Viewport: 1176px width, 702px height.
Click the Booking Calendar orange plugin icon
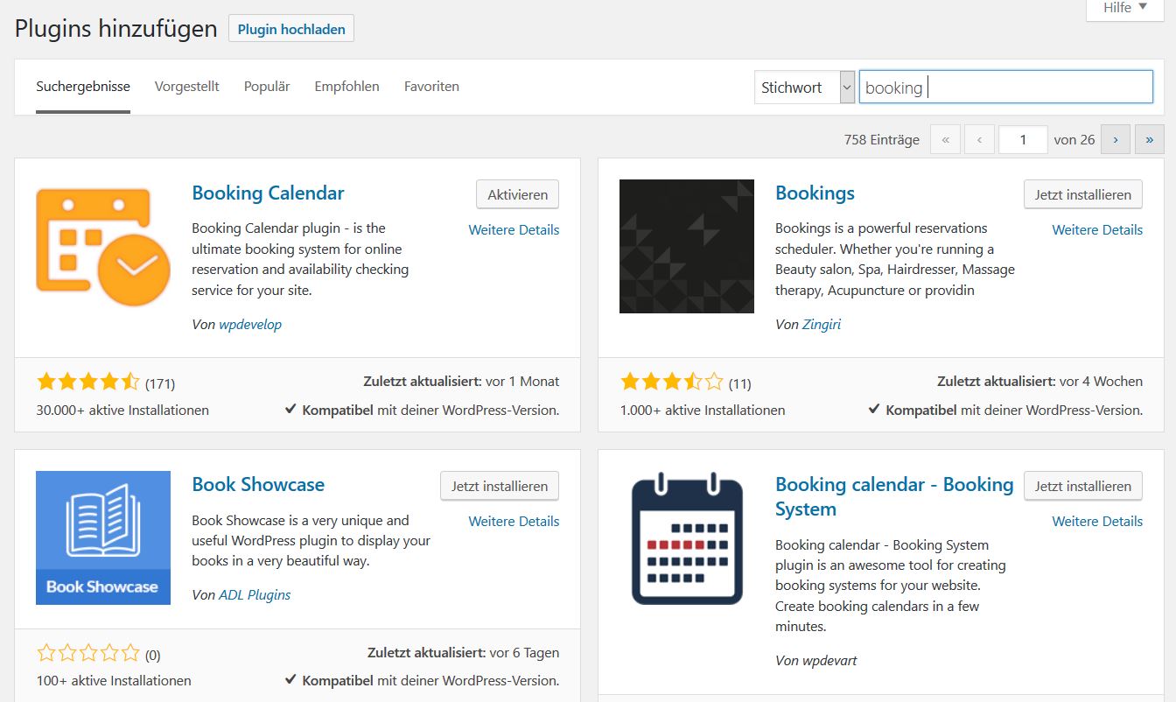point(103,247)
